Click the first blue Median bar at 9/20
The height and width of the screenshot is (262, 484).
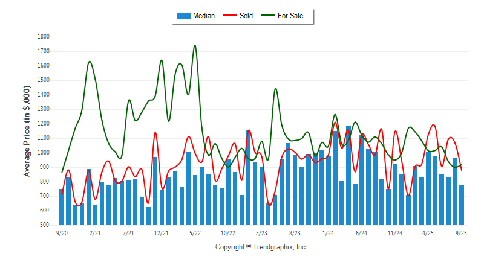click(x=62, y=207)
